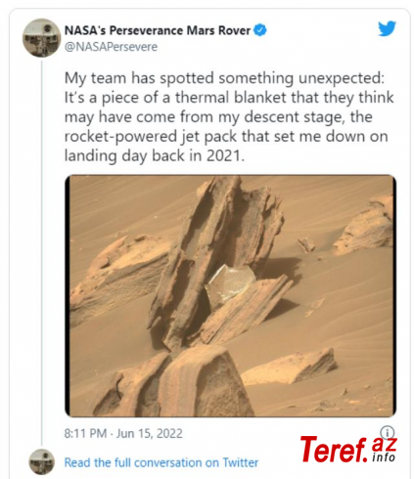Click the small rover avatar beside conversation link

point(41,461)
